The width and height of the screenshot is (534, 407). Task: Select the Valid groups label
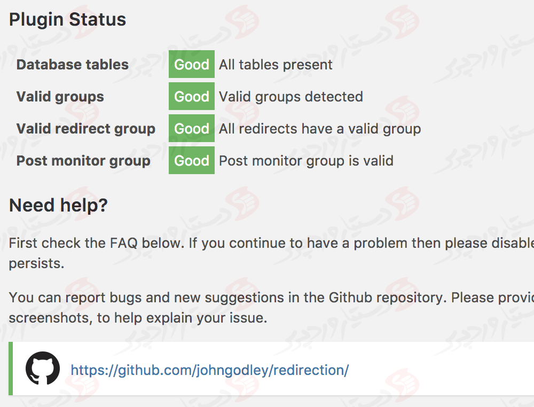tap(60, 97)
